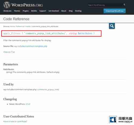Open the Themes menu item
The image size is (134, 125).
17,11
